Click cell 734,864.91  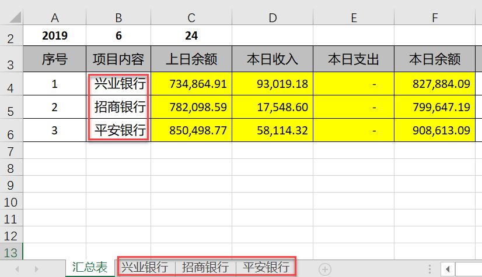pyautogui.click(x=191, y=84)
